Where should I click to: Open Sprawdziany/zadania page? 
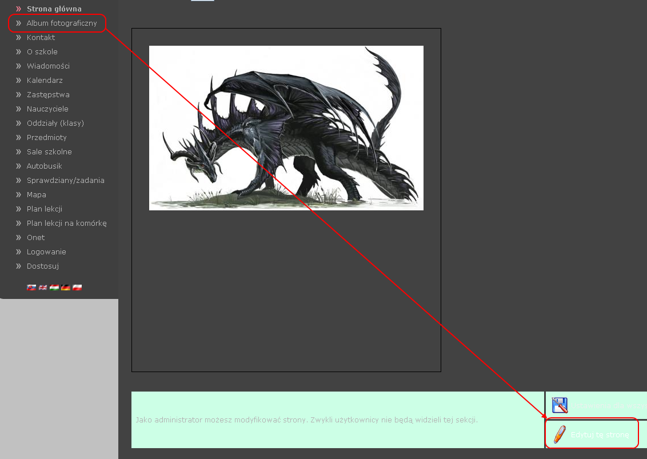coord(66,181)
